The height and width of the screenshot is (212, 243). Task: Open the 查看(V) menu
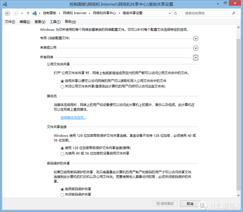[40, 22]
